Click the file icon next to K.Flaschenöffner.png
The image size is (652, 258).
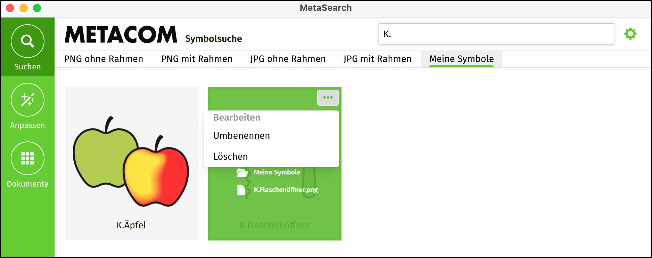(x=241, y=190)
